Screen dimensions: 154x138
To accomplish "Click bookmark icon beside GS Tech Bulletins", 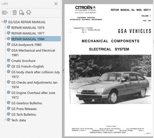I will tap(9, 114).
